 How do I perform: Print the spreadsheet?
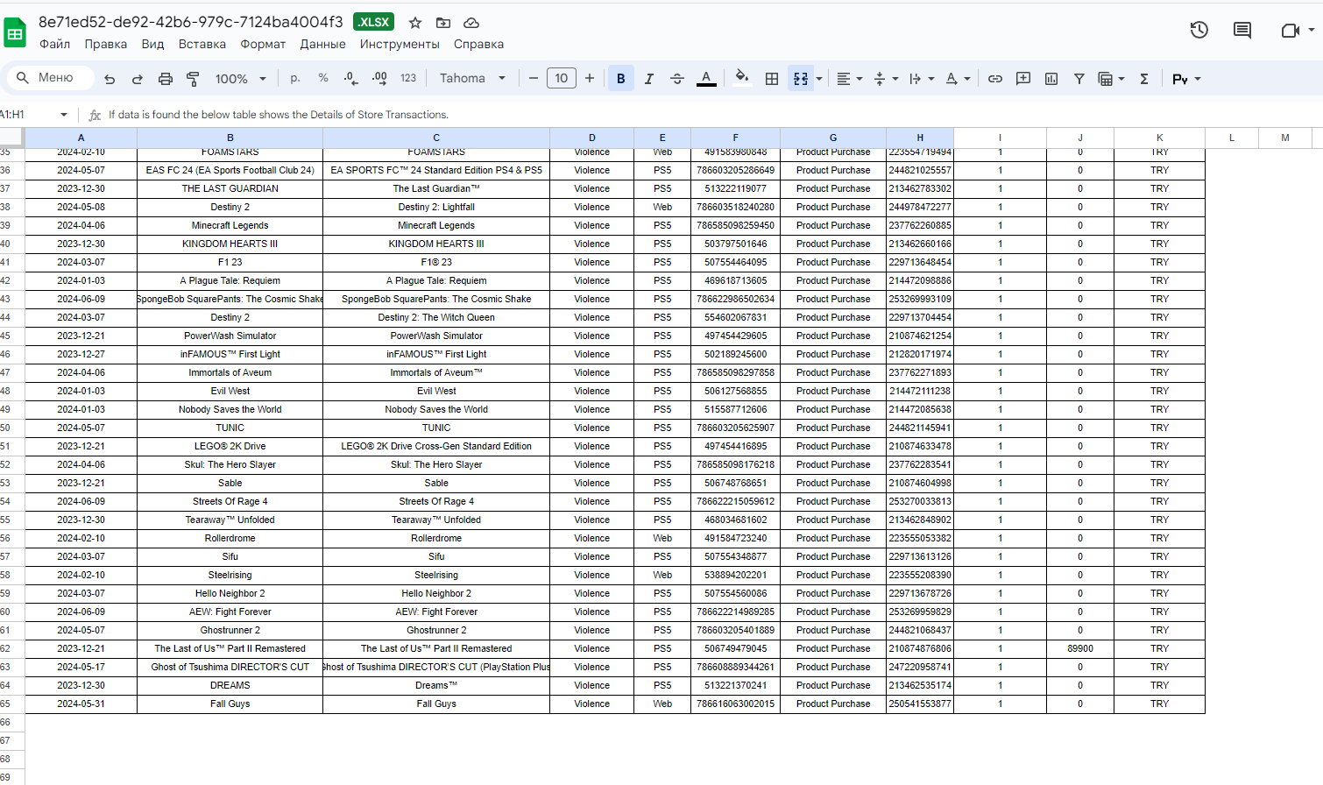tap(166, 79)
